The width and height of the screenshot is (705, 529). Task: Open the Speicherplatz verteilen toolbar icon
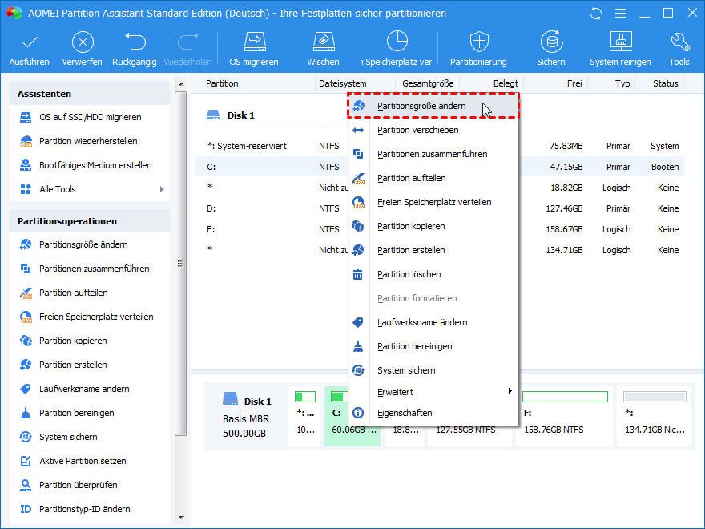(397, 42)
